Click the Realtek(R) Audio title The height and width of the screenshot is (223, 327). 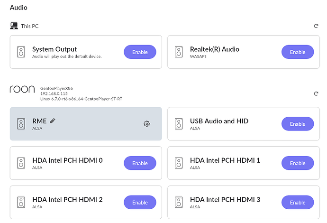point(215,49)
